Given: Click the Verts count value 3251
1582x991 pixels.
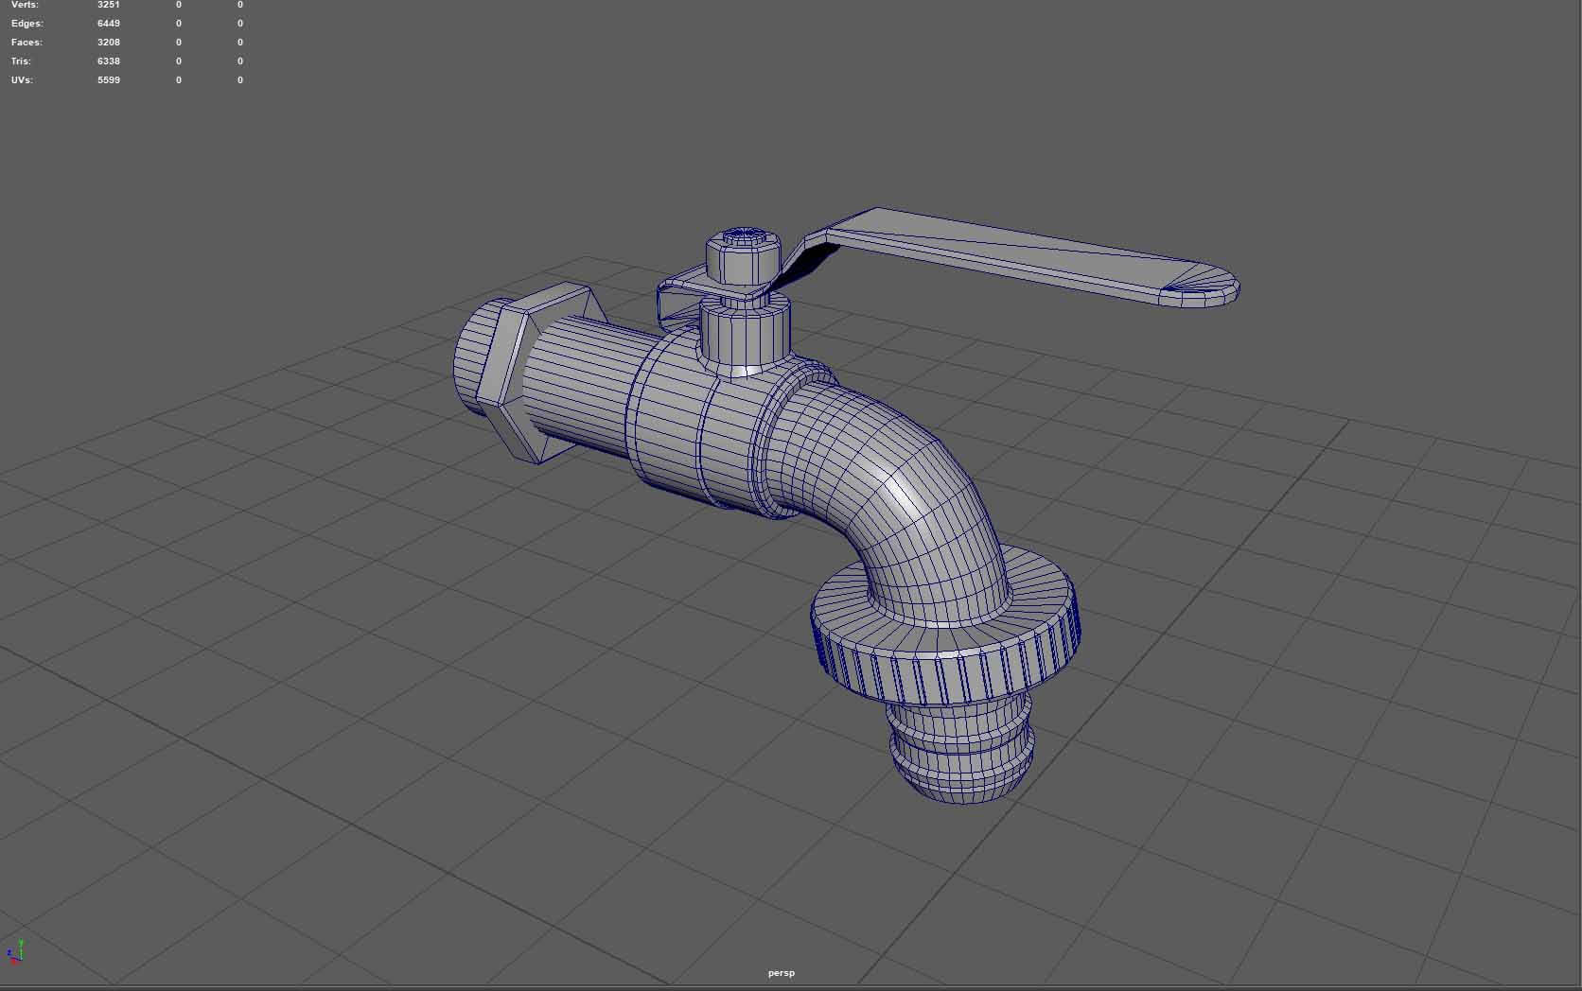Looking at the screenshot, I should tap(109, 5).
